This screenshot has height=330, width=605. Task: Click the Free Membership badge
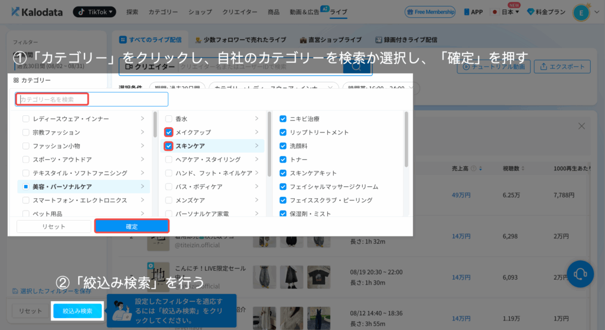430,12
